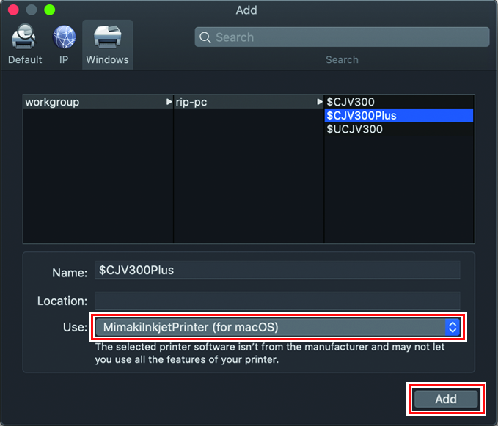Click into the Name field
The height and width of the screenshot is (426, 498).
[x=277, y=271]
